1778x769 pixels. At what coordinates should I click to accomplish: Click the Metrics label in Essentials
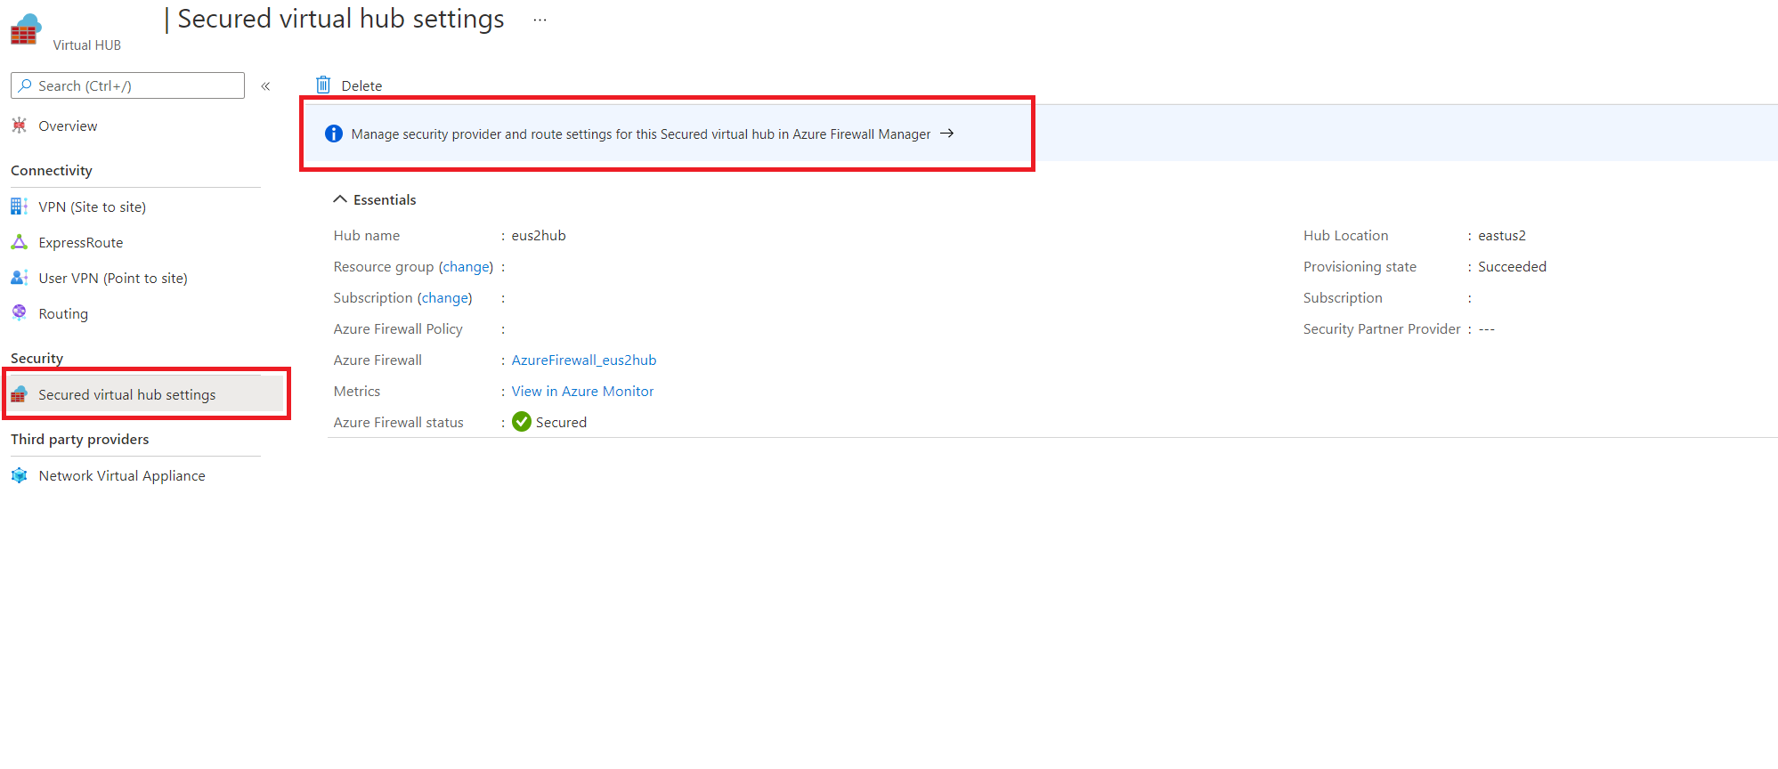point(357,392)
